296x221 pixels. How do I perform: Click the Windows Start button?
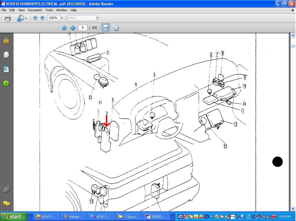14,217
